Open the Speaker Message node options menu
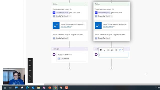This screenshot has width=160, height=90. [86, 49]
